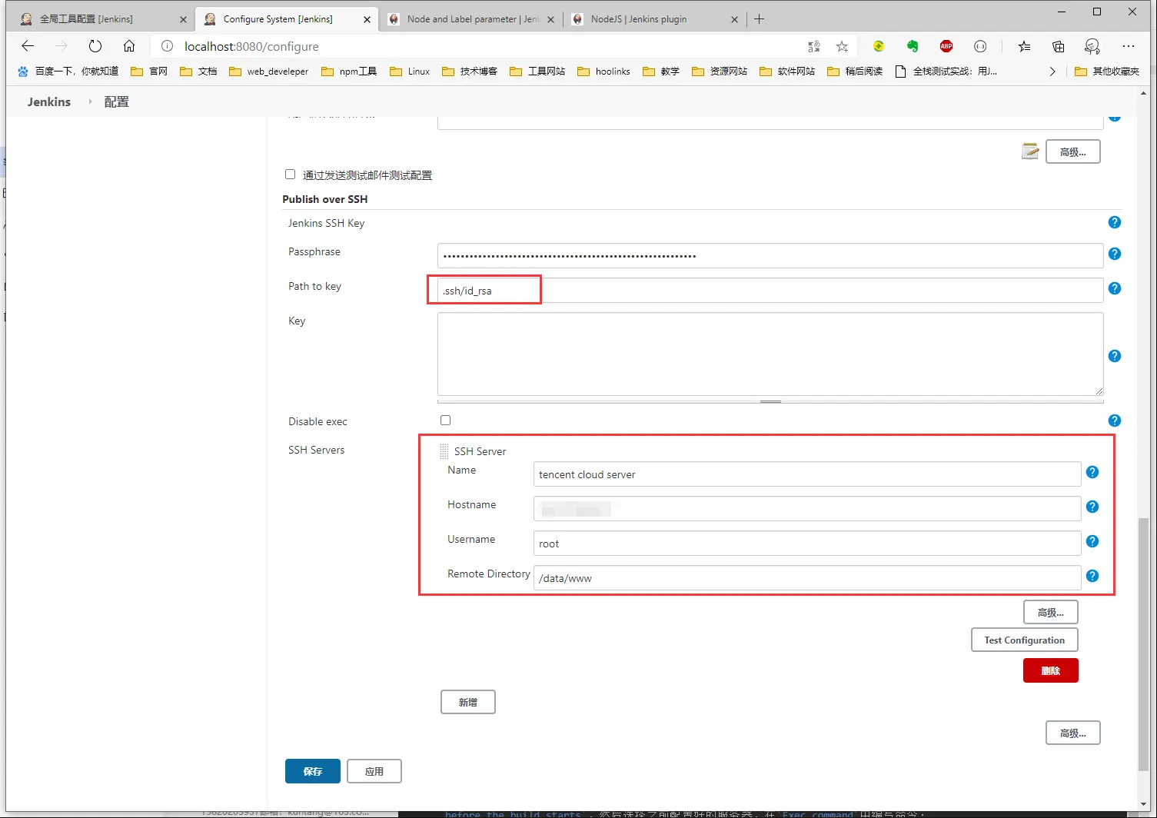Viewport: 1157px width, 818px height.
Task: Delete the SSH server with 删除
Action: coord(1050,670)
